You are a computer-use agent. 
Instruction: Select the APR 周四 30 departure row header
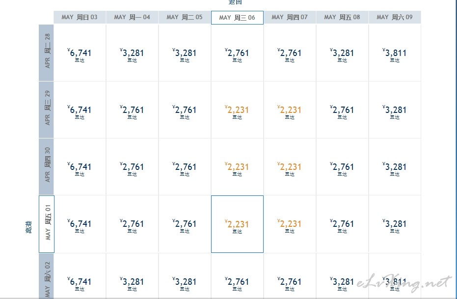click(46, 166)
